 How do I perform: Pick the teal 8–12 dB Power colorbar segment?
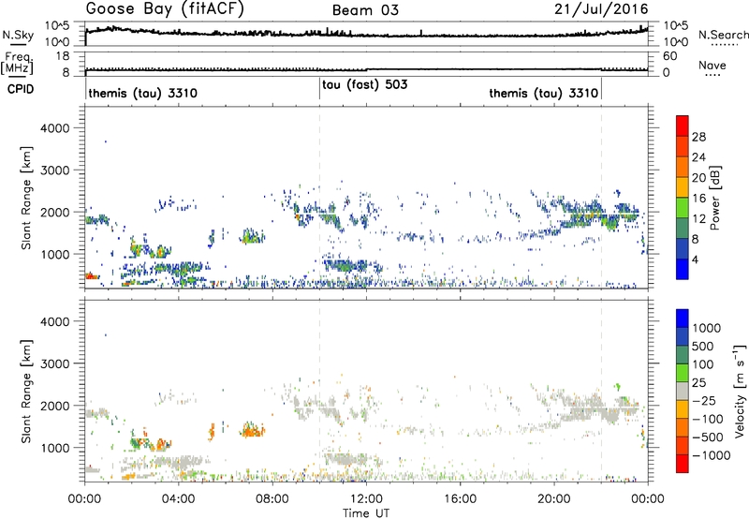point(683,229)
